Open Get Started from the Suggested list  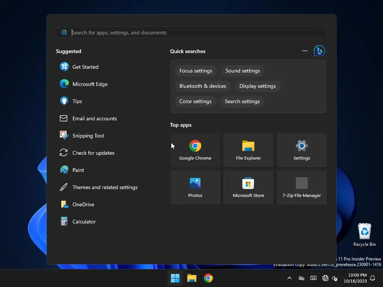click(79, 67)
